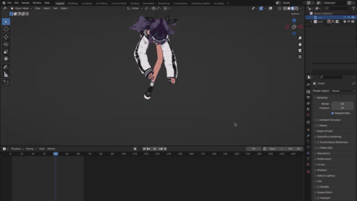Pause animation playback

(x=155, y=149)
